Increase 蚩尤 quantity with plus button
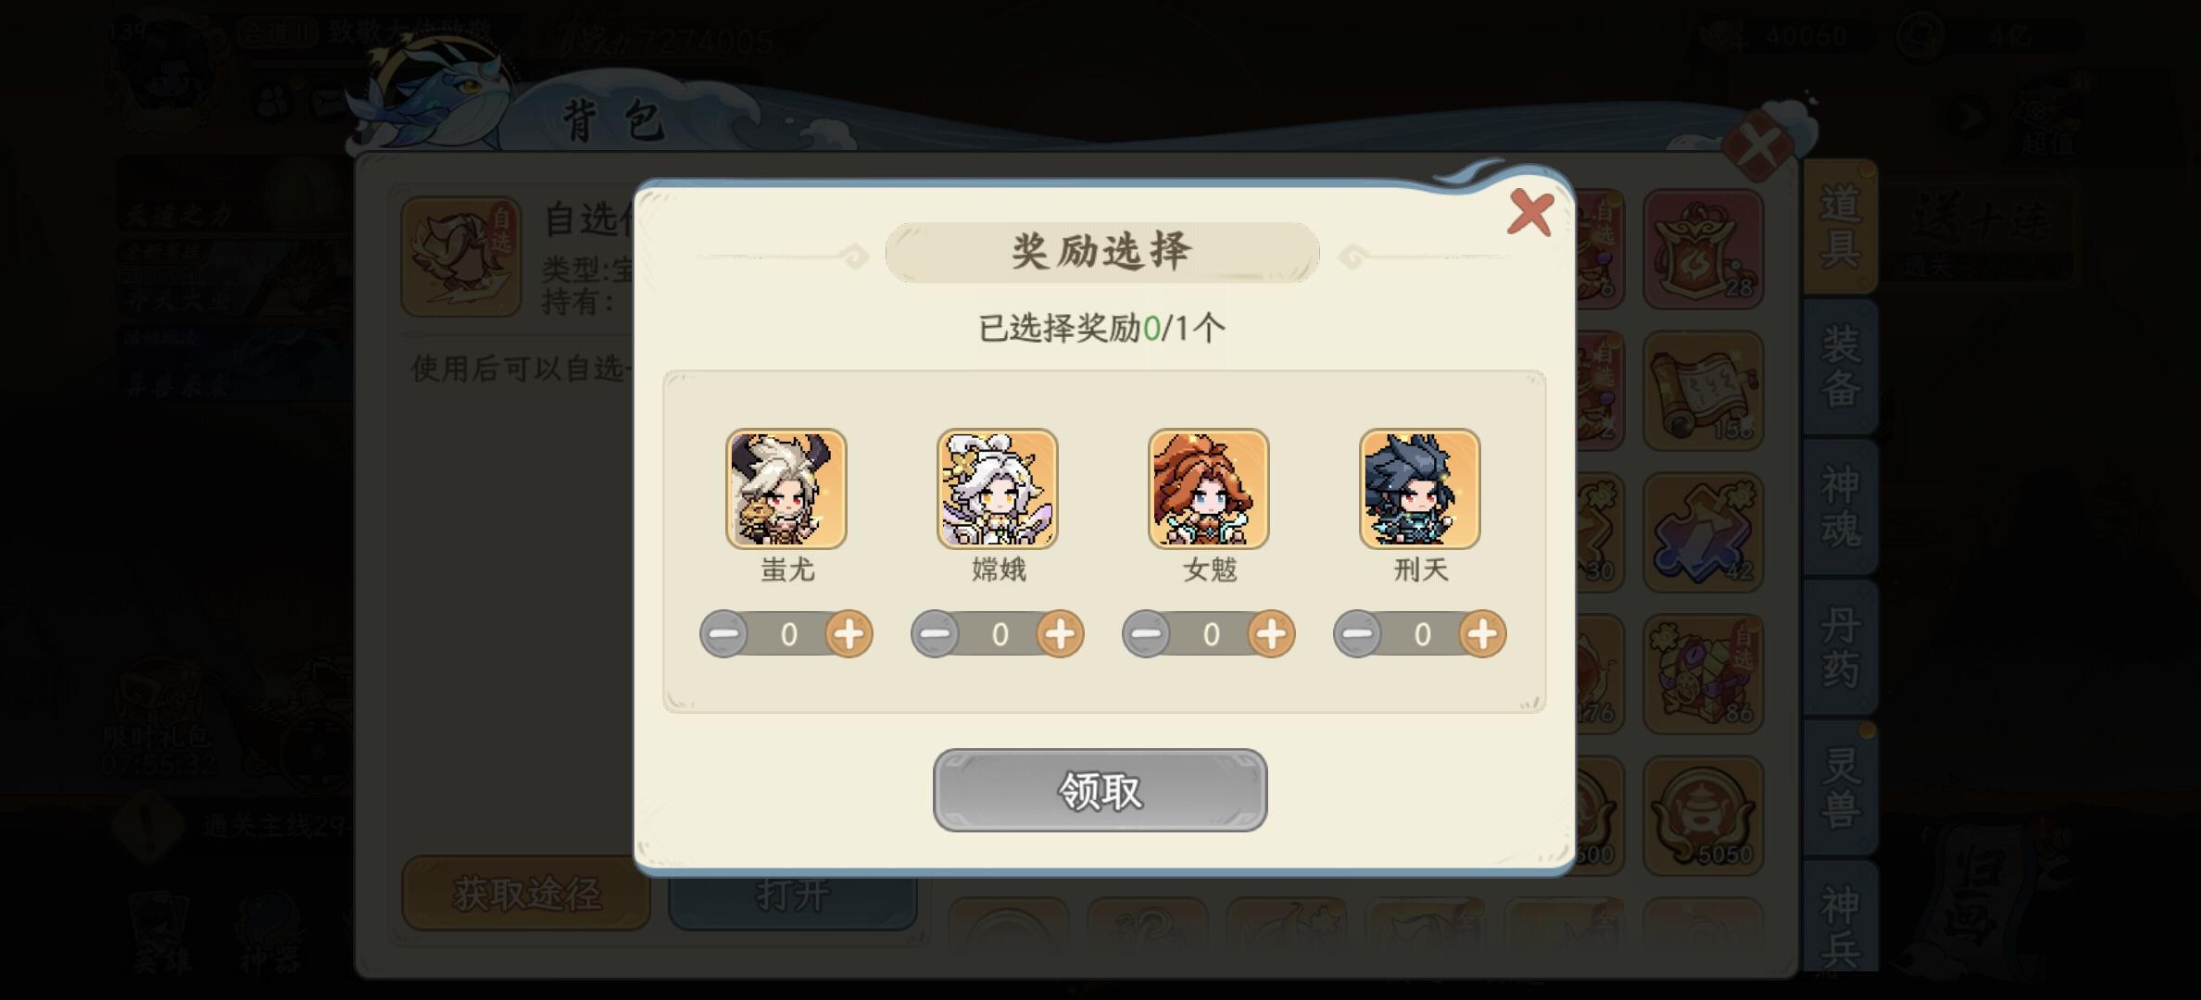This screenshot has width=2201, height=1000. [849, 634]
